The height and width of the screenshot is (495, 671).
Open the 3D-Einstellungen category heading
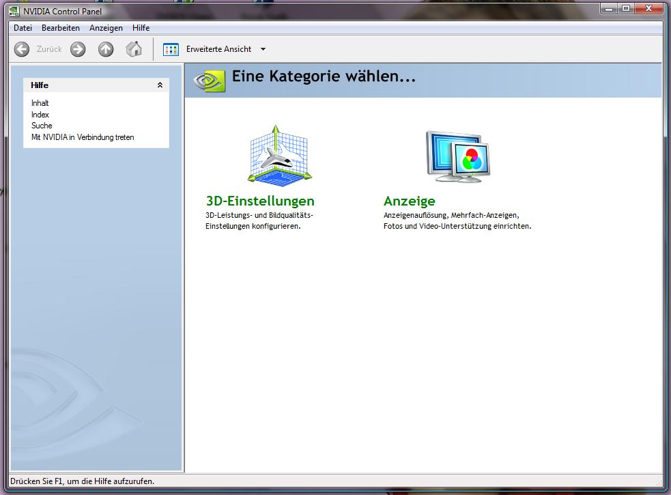[x=260, y=201]
